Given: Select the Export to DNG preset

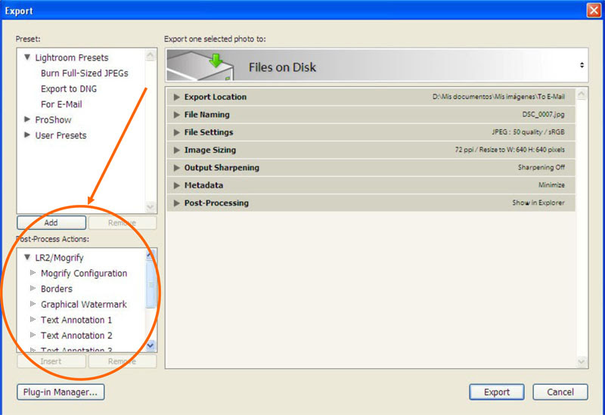Looking at the screenshot, I should tap(69, 88).
